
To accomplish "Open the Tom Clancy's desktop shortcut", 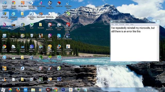I will pyautogui.click(x=50, y=5).
